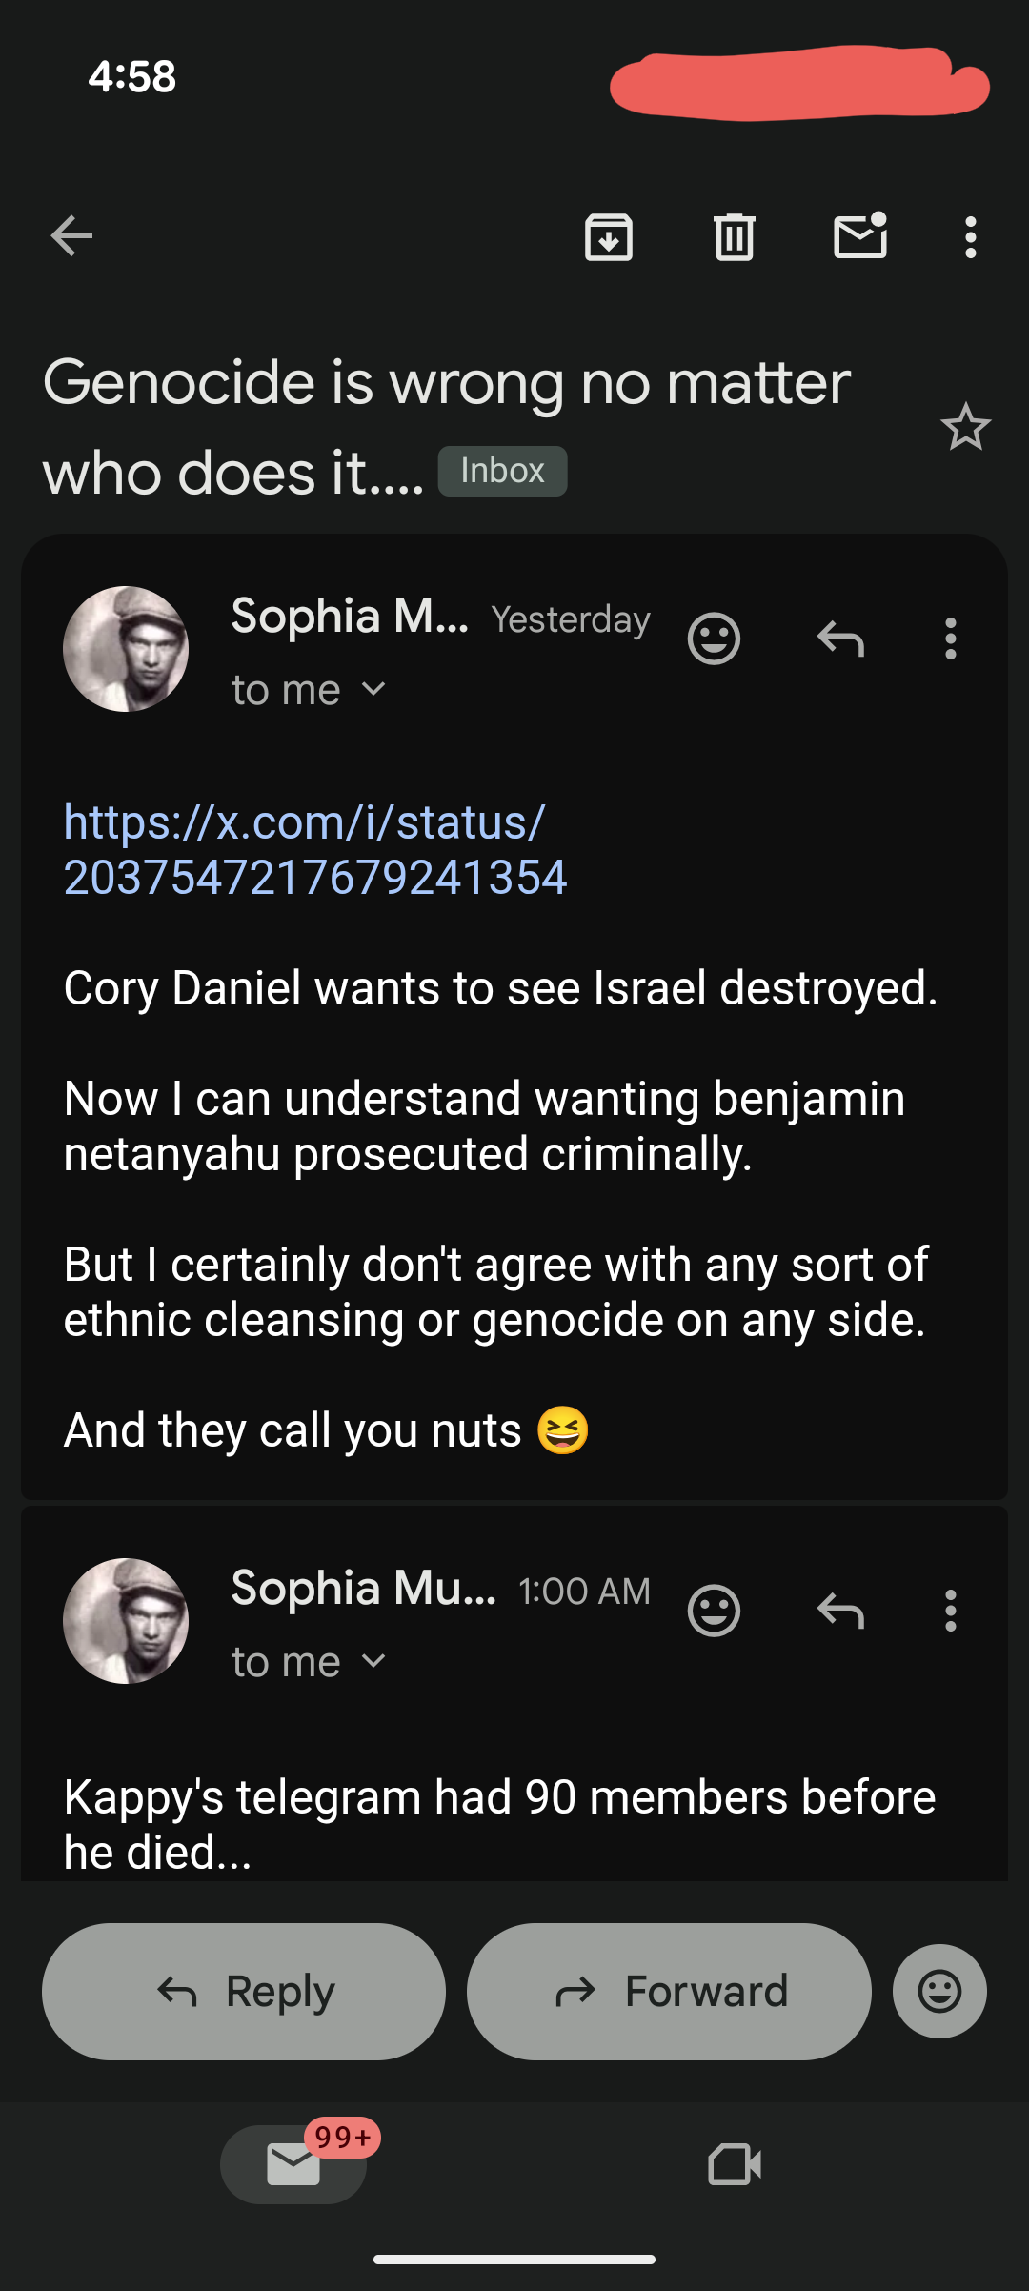Archive this email conversation
The image size is (1029, 2291).
coord(609,237)
